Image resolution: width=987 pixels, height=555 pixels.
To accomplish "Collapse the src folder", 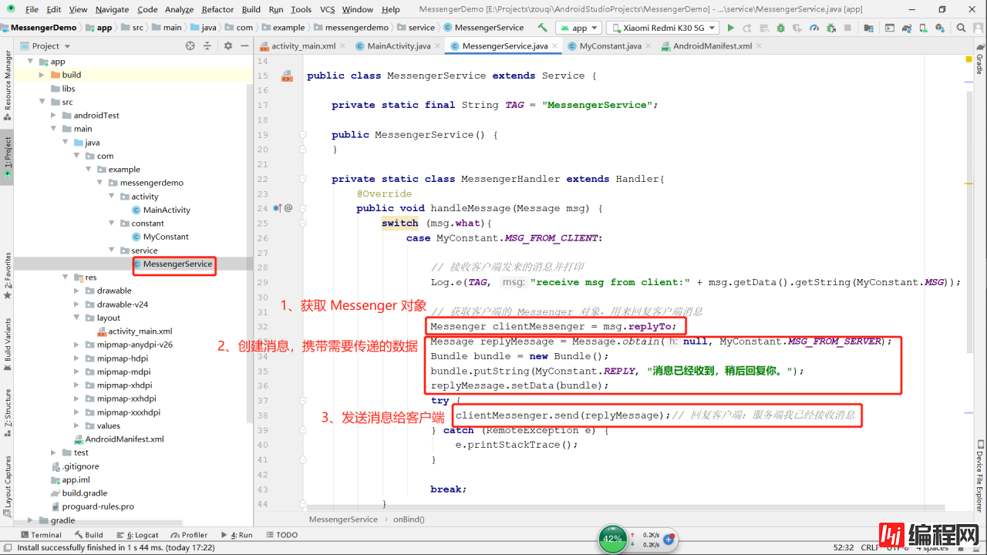I will click(x=42, y=102).
